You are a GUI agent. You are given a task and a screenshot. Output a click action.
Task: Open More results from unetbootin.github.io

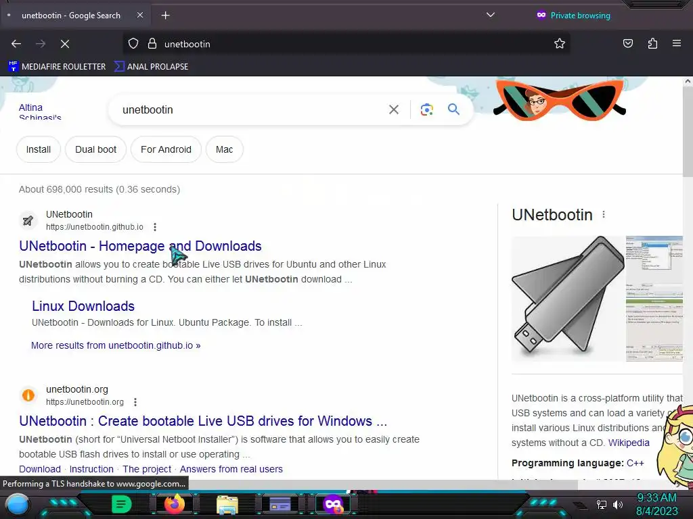116,345
